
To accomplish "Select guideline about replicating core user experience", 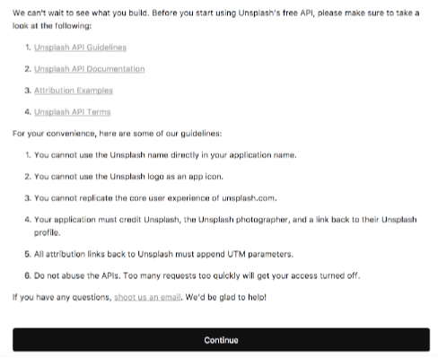I will [155, 198].
